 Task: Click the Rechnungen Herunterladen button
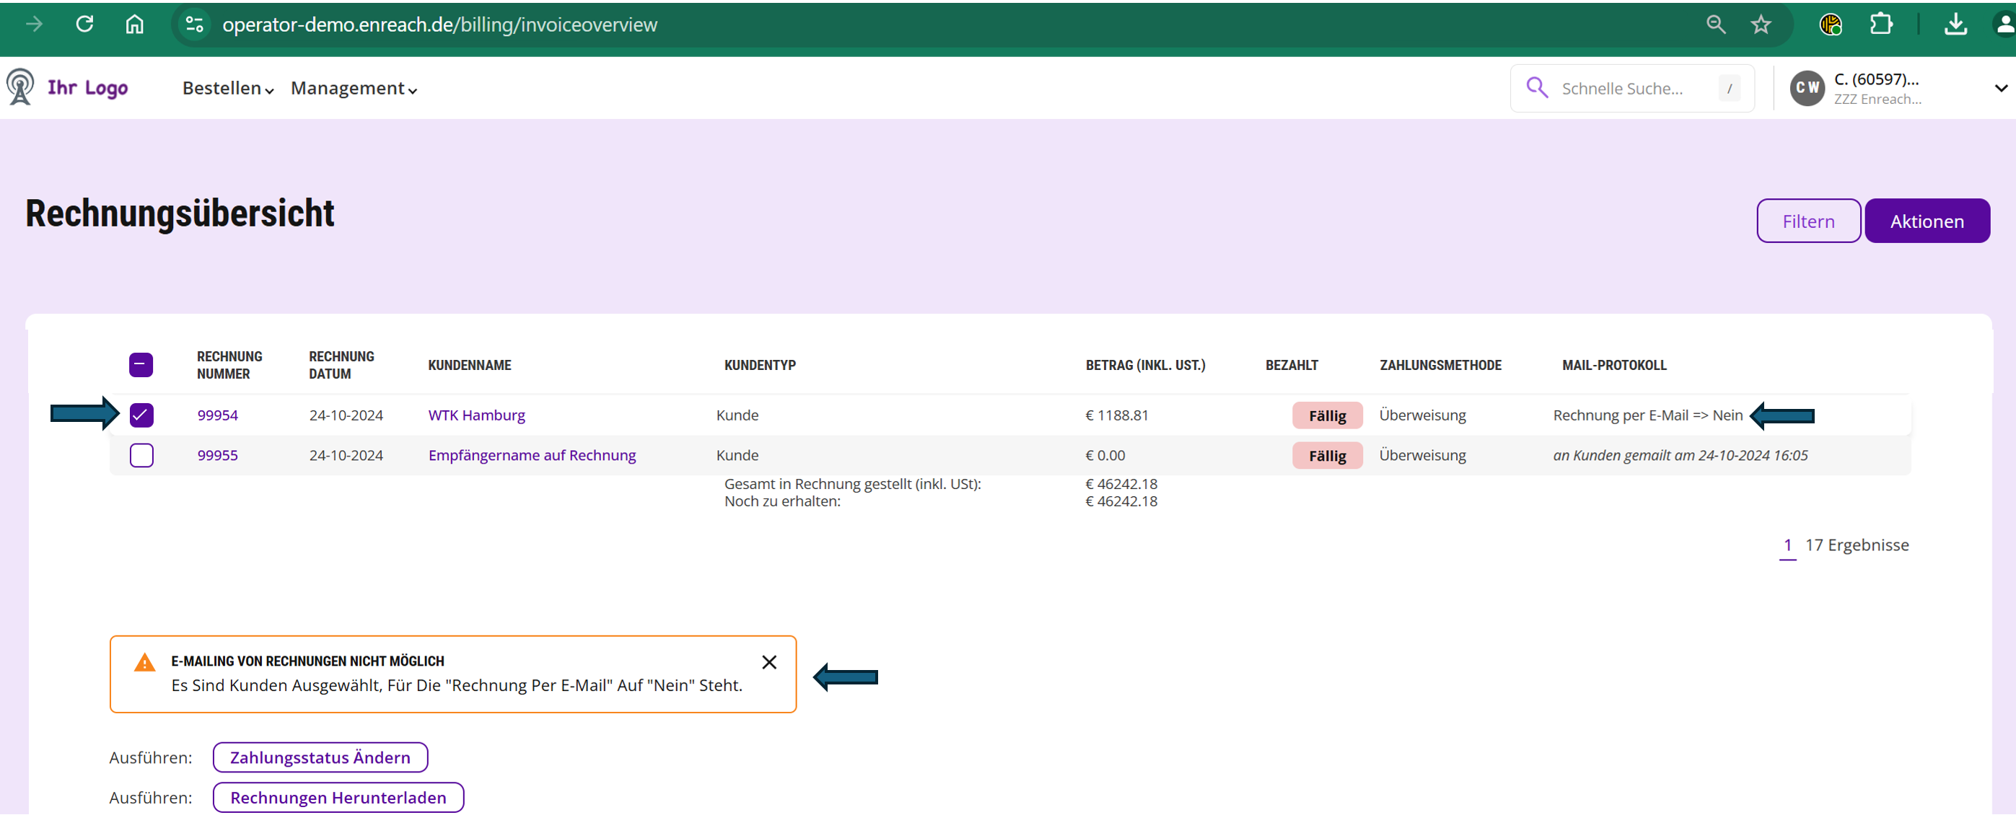click(338, 797)
